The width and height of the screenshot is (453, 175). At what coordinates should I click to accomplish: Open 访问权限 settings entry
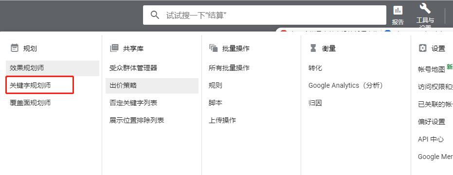pos(435,87)
